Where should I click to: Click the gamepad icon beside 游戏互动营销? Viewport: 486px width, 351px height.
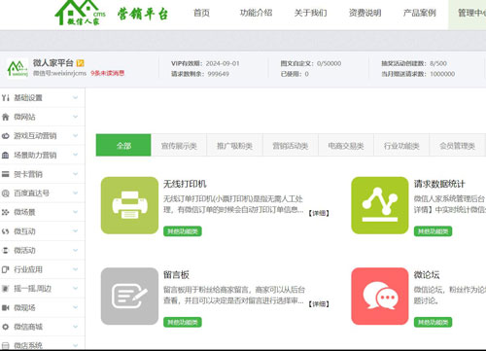point(6,136)
